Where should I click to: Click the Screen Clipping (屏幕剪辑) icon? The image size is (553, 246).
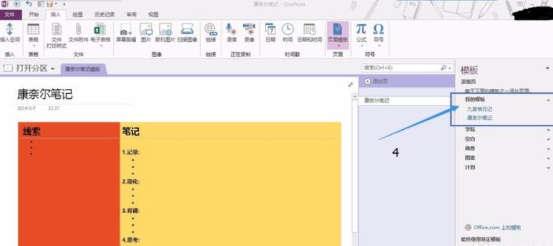126,30
